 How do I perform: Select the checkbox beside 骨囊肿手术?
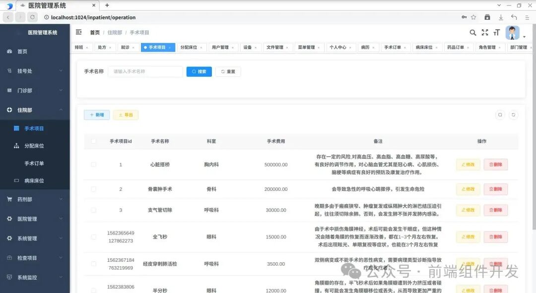tap(93, 189)
